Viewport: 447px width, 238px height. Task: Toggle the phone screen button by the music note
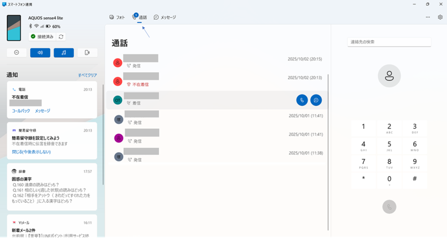click(x=87, y=53)
